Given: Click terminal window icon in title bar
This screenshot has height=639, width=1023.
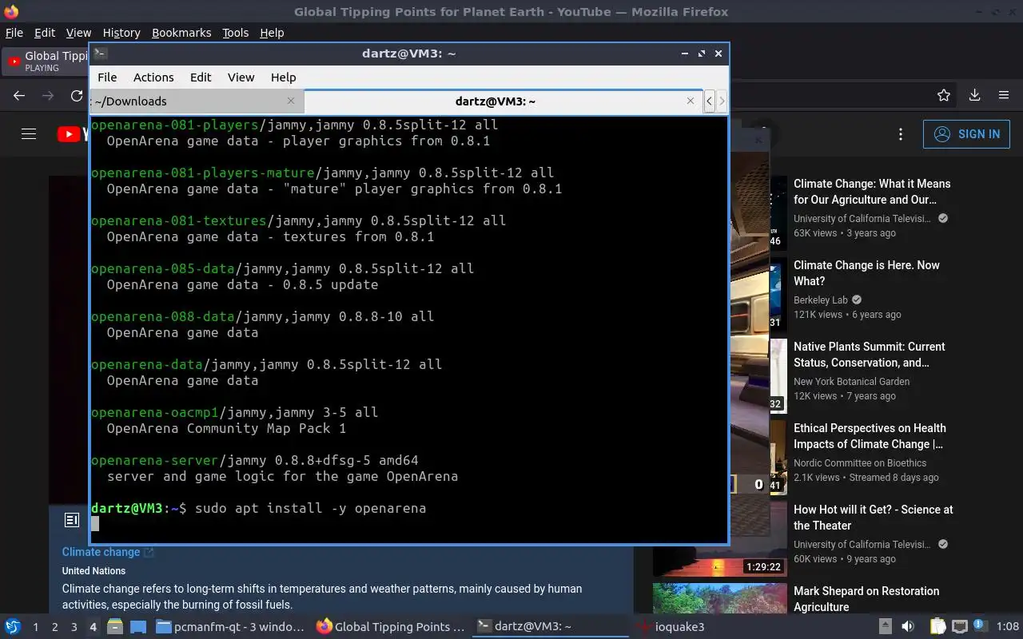Looking at the screenshot, I should point(100,54).
